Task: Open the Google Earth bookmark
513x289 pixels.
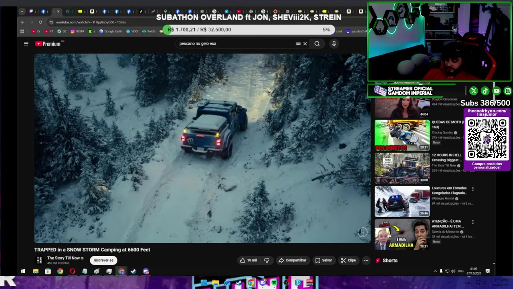Action: coord(111,31)
